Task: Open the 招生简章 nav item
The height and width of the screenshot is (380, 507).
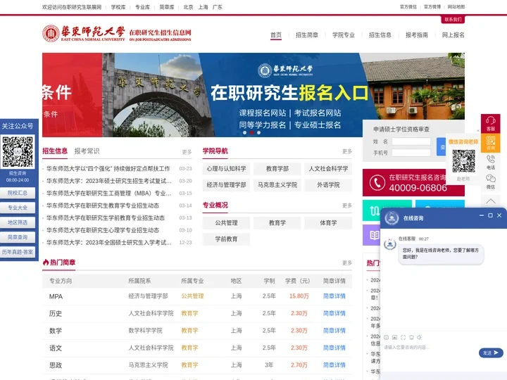Action: pyautogui.click(x=307, y=35)
